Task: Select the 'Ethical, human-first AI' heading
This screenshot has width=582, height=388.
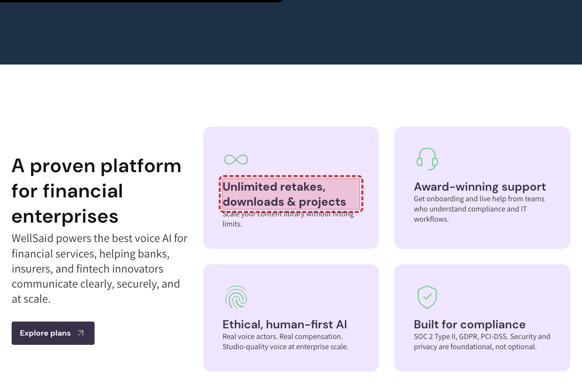Action: point(285,324)
